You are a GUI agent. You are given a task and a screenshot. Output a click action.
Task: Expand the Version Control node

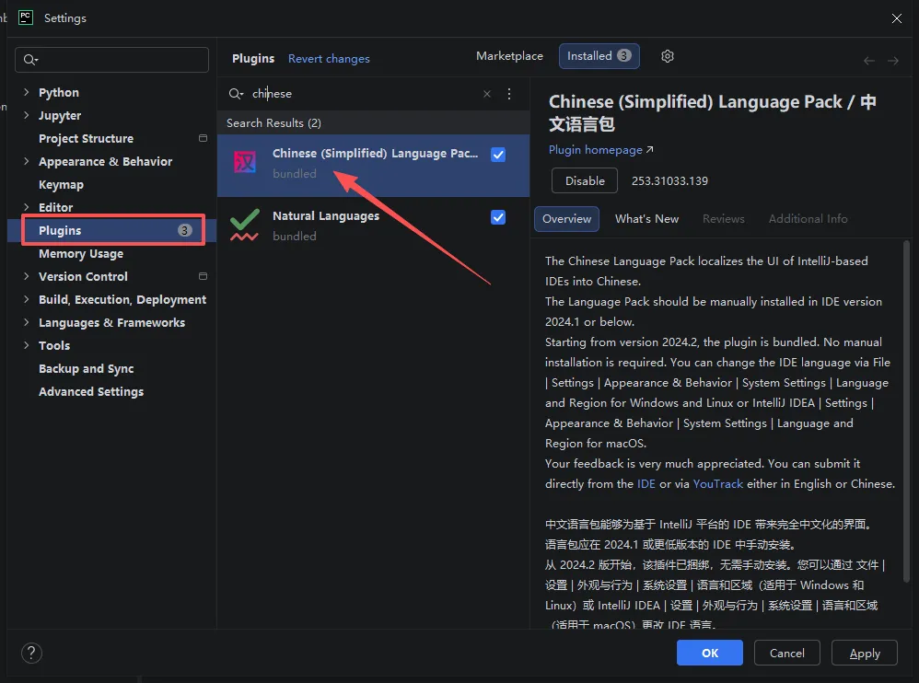(26, 276)
